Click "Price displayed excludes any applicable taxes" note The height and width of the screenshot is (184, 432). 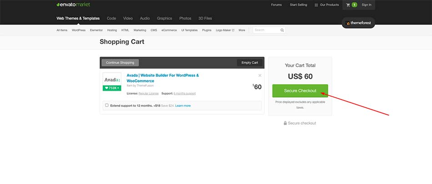click(300, 105)
